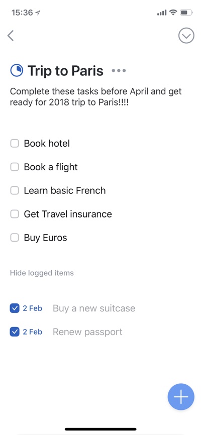Open the circled chevron-down menu
This screenshot has width=201, height=435.
186,36
